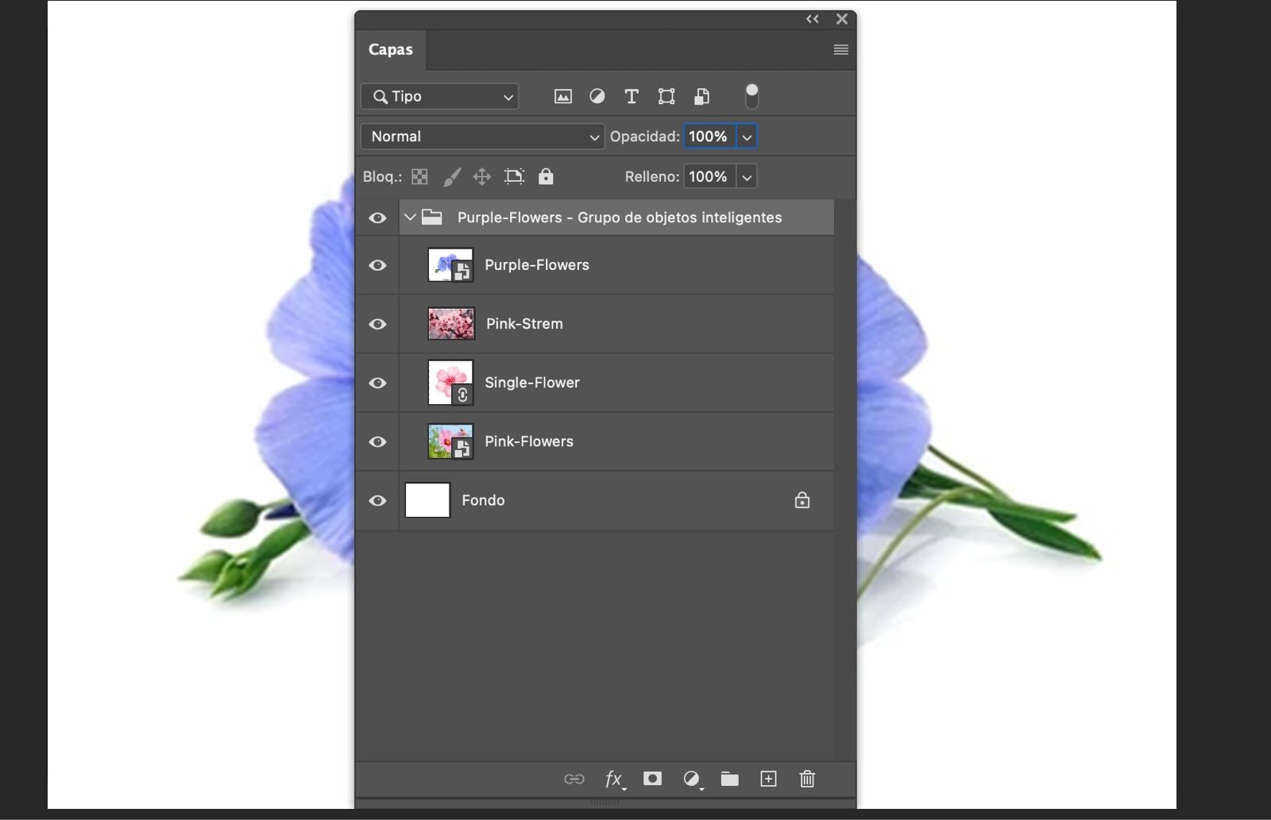Select the Single-Flower layer name
This screenshot has height=820, width=1271.
pyautogui.click(x=532, y=383)
